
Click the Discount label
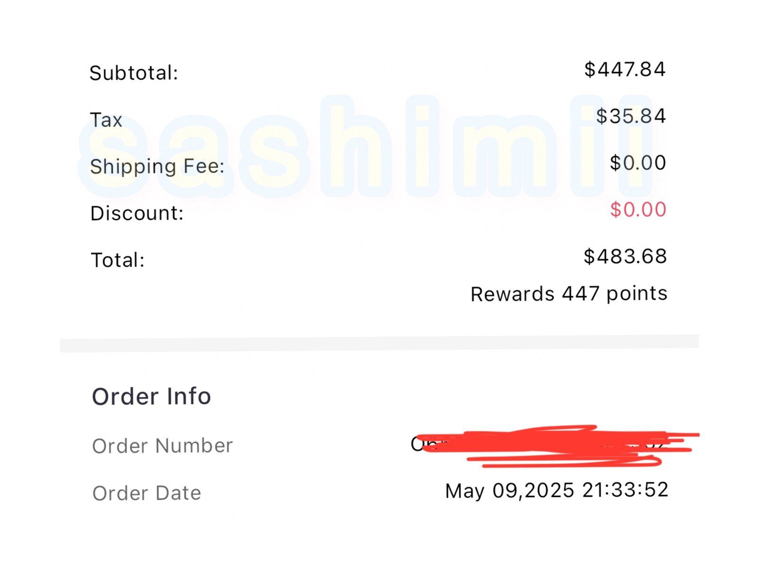137,213
